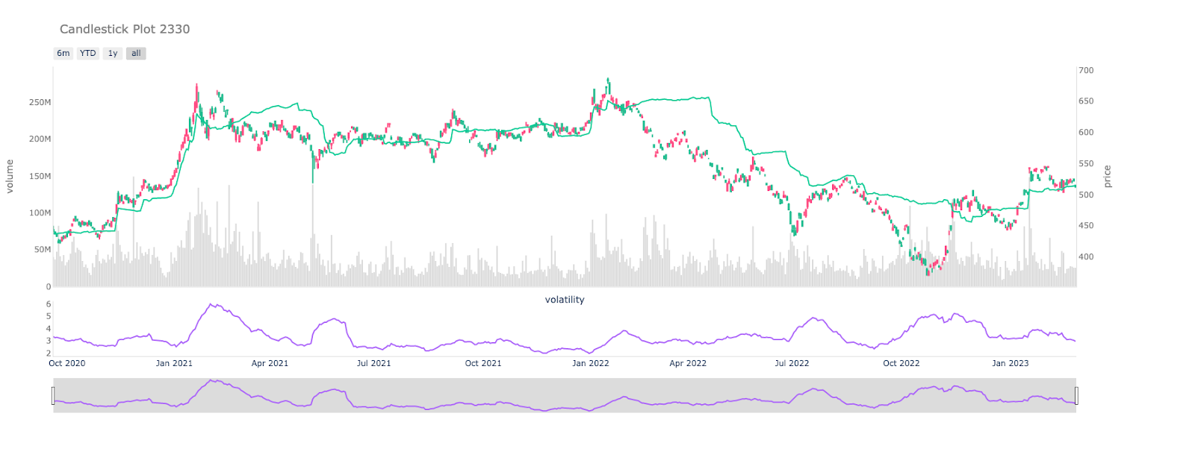The width and height of the screenshot is (1195, 466).
Task: Click the price axis title
Action: 1108,177
